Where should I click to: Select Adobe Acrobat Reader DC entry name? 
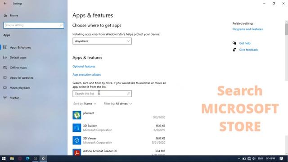[x=100, y=151]
